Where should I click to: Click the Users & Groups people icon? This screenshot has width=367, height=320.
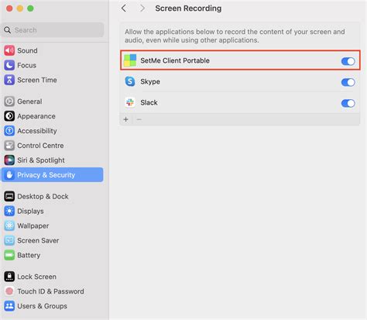click(9, 306)
